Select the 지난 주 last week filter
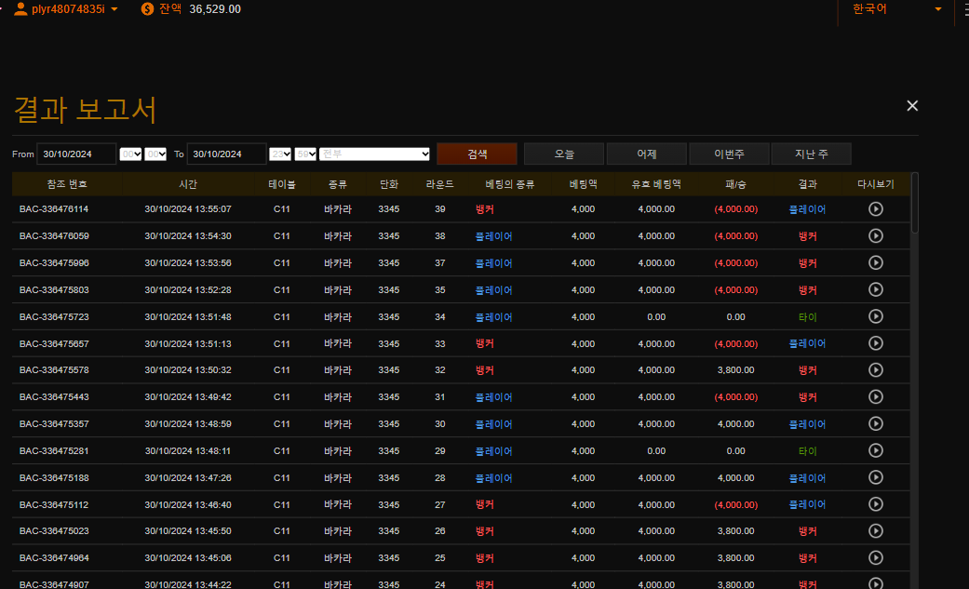 [x=811, y=154]
